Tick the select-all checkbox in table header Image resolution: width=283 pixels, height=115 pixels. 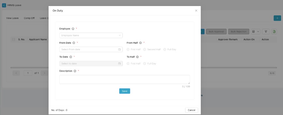coord(14,40)
